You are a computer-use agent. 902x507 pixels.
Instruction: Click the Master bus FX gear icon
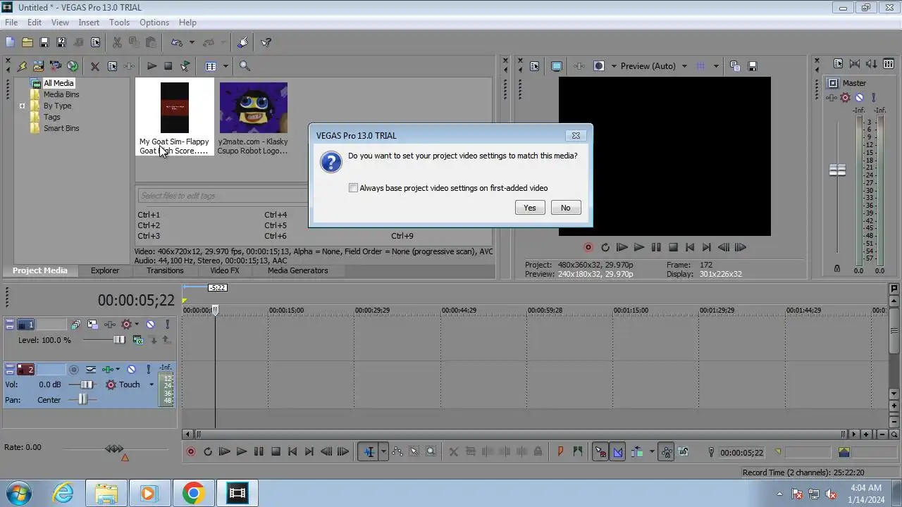coord(846,98)
